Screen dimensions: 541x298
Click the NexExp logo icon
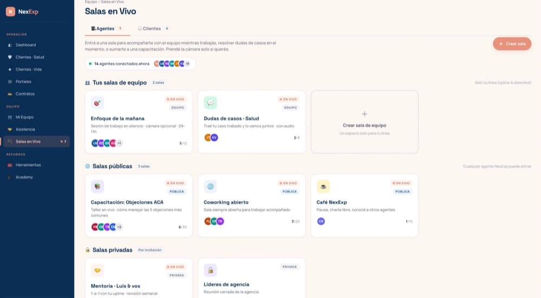coord(10,12)
